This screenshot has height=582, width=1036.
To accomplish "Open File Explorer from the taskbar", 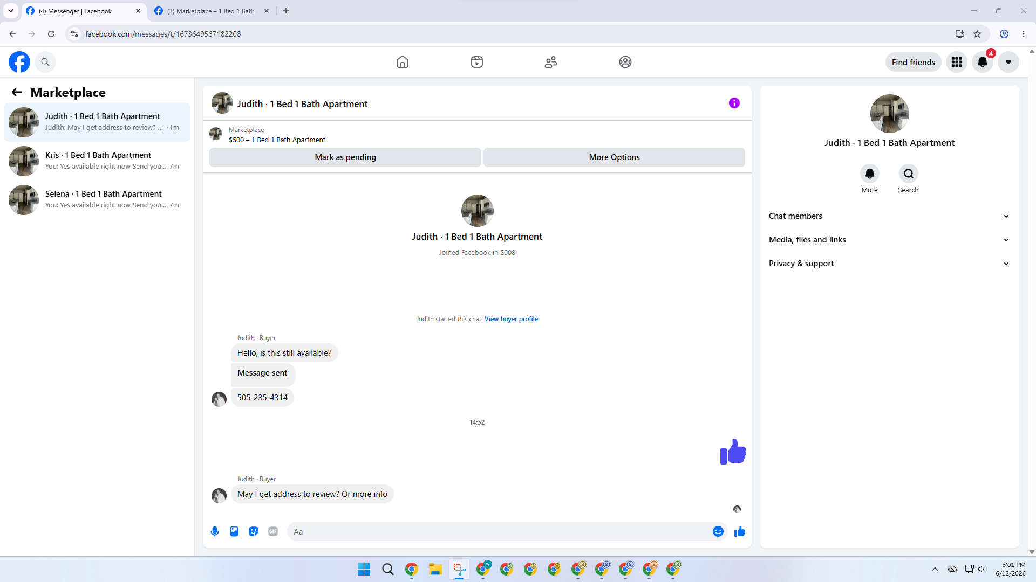I will pyautogui.click(x=435, y=569).
